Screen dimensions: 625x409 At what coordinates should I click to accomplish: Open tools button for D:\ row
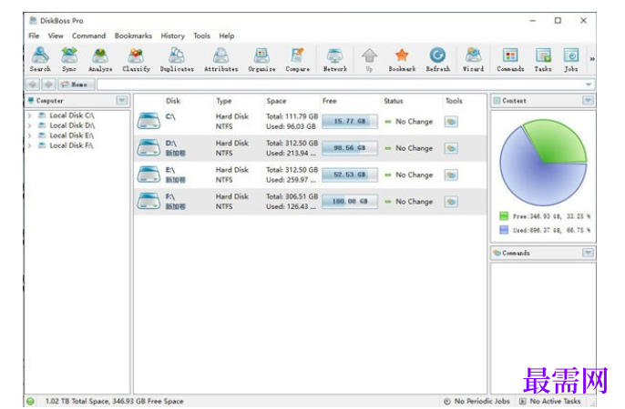click(451, 148)
